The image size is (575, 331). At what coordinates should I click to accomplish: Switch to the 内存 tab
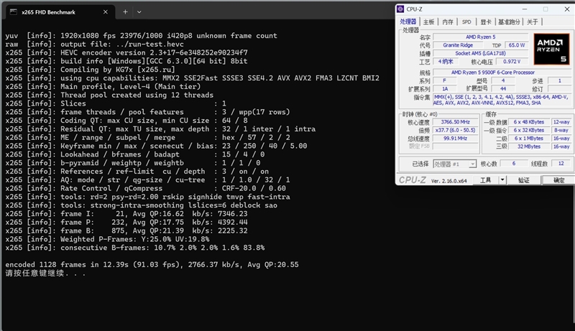[448, 22]
